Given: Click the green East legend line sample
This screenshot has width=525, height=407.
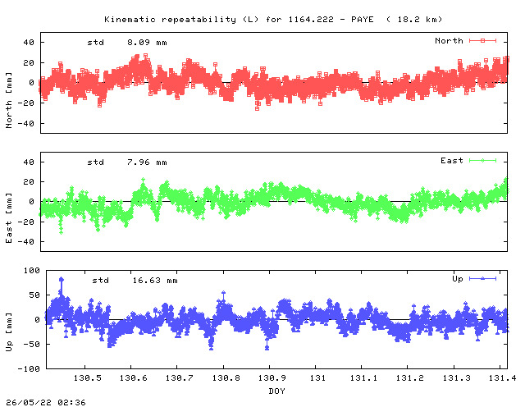Looking at the screenshot, I should 482,161.
